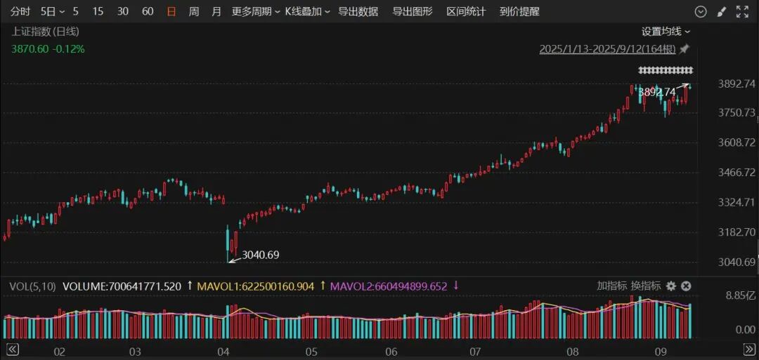Image resolution: width=759 pixels, height=360 pixels.
Task: Click the circled down-arrow icon at top right
Action: [x=700, y=12]
